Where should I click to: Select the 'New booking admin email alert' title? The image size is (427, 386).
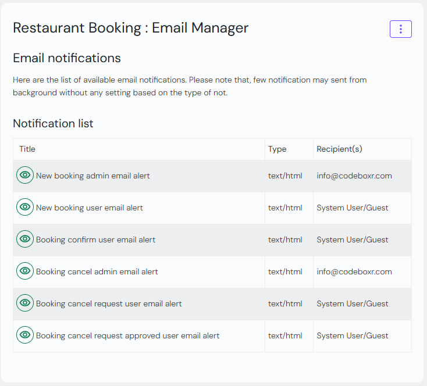click(x=93, y=176)
